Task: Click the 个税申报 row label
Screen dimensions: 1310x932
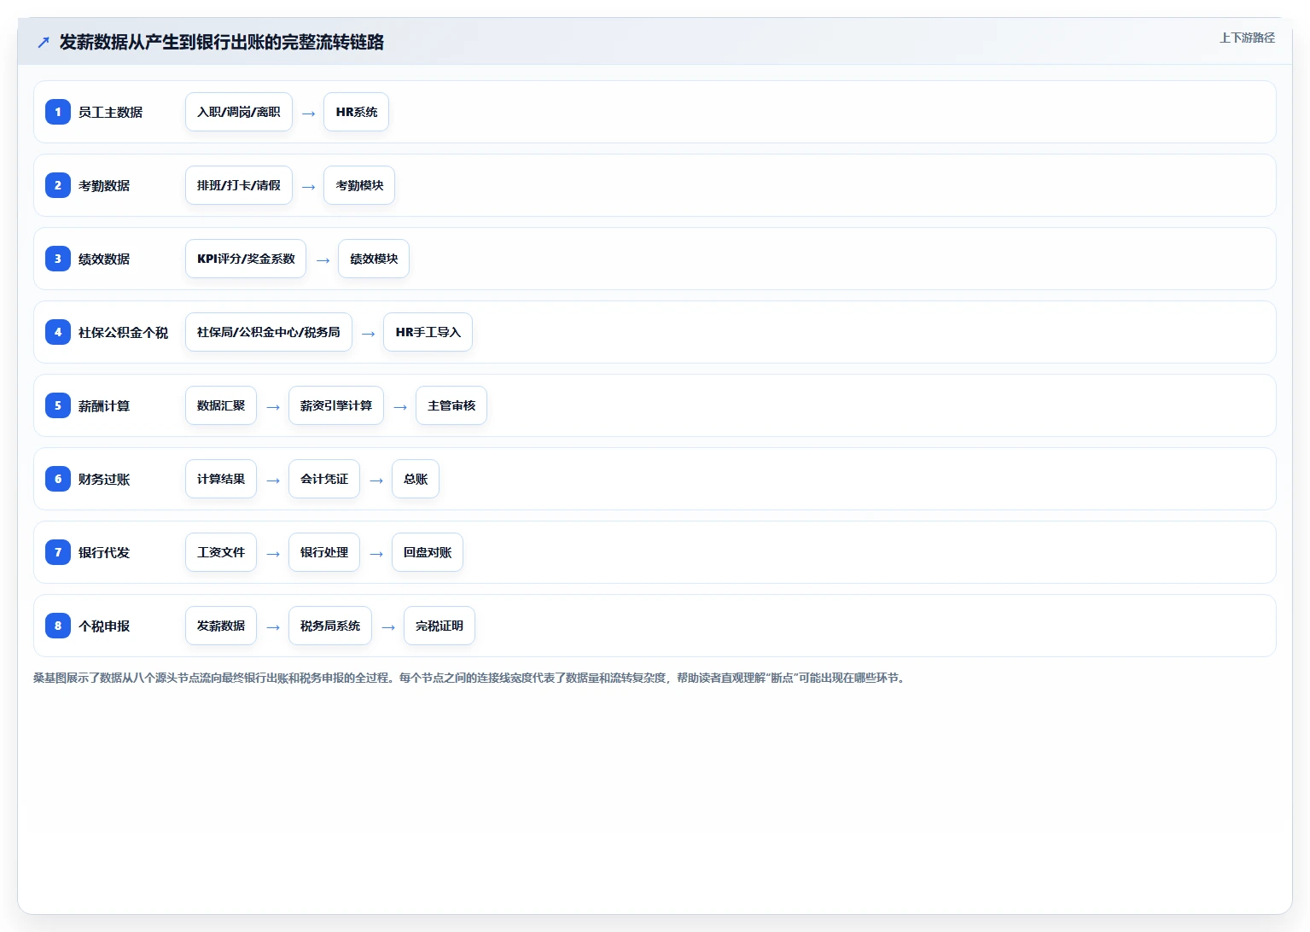Action: click(x=104, y=626)
